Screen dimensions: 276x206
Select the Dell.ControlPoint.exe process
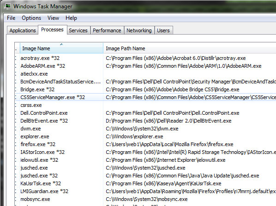coord(44,113)
